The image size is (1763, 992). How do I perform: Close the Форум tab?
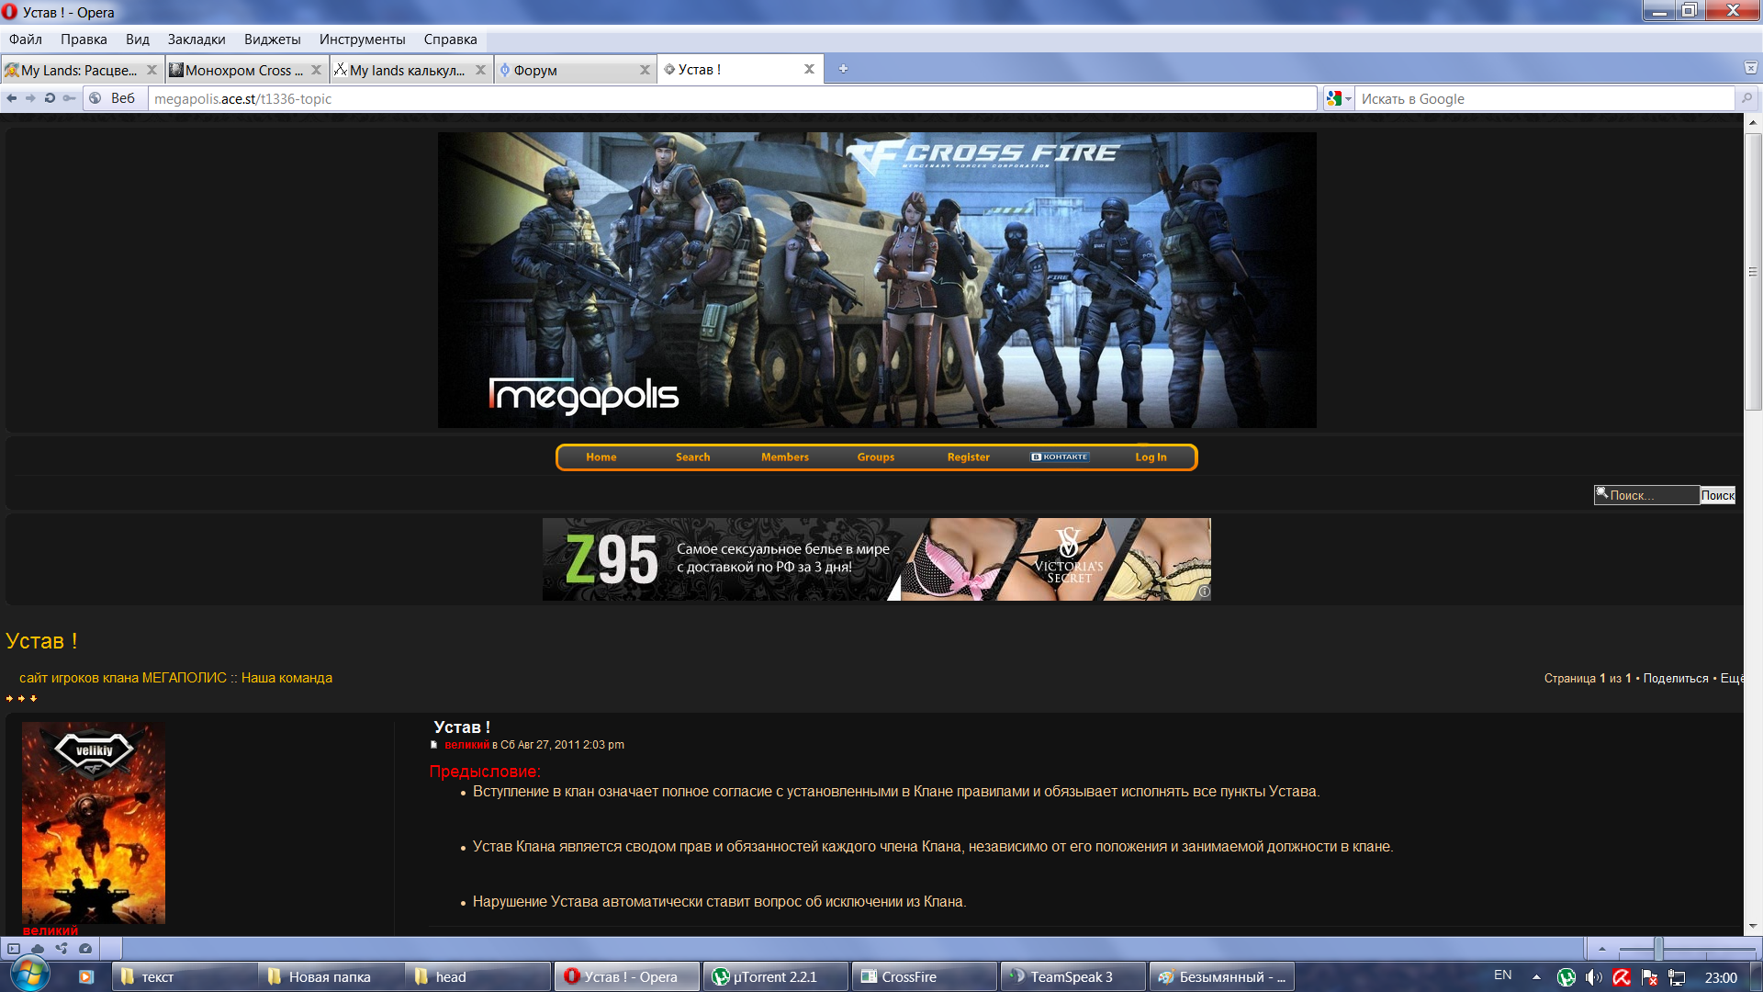pyautogui.click(x=645, y=70)
